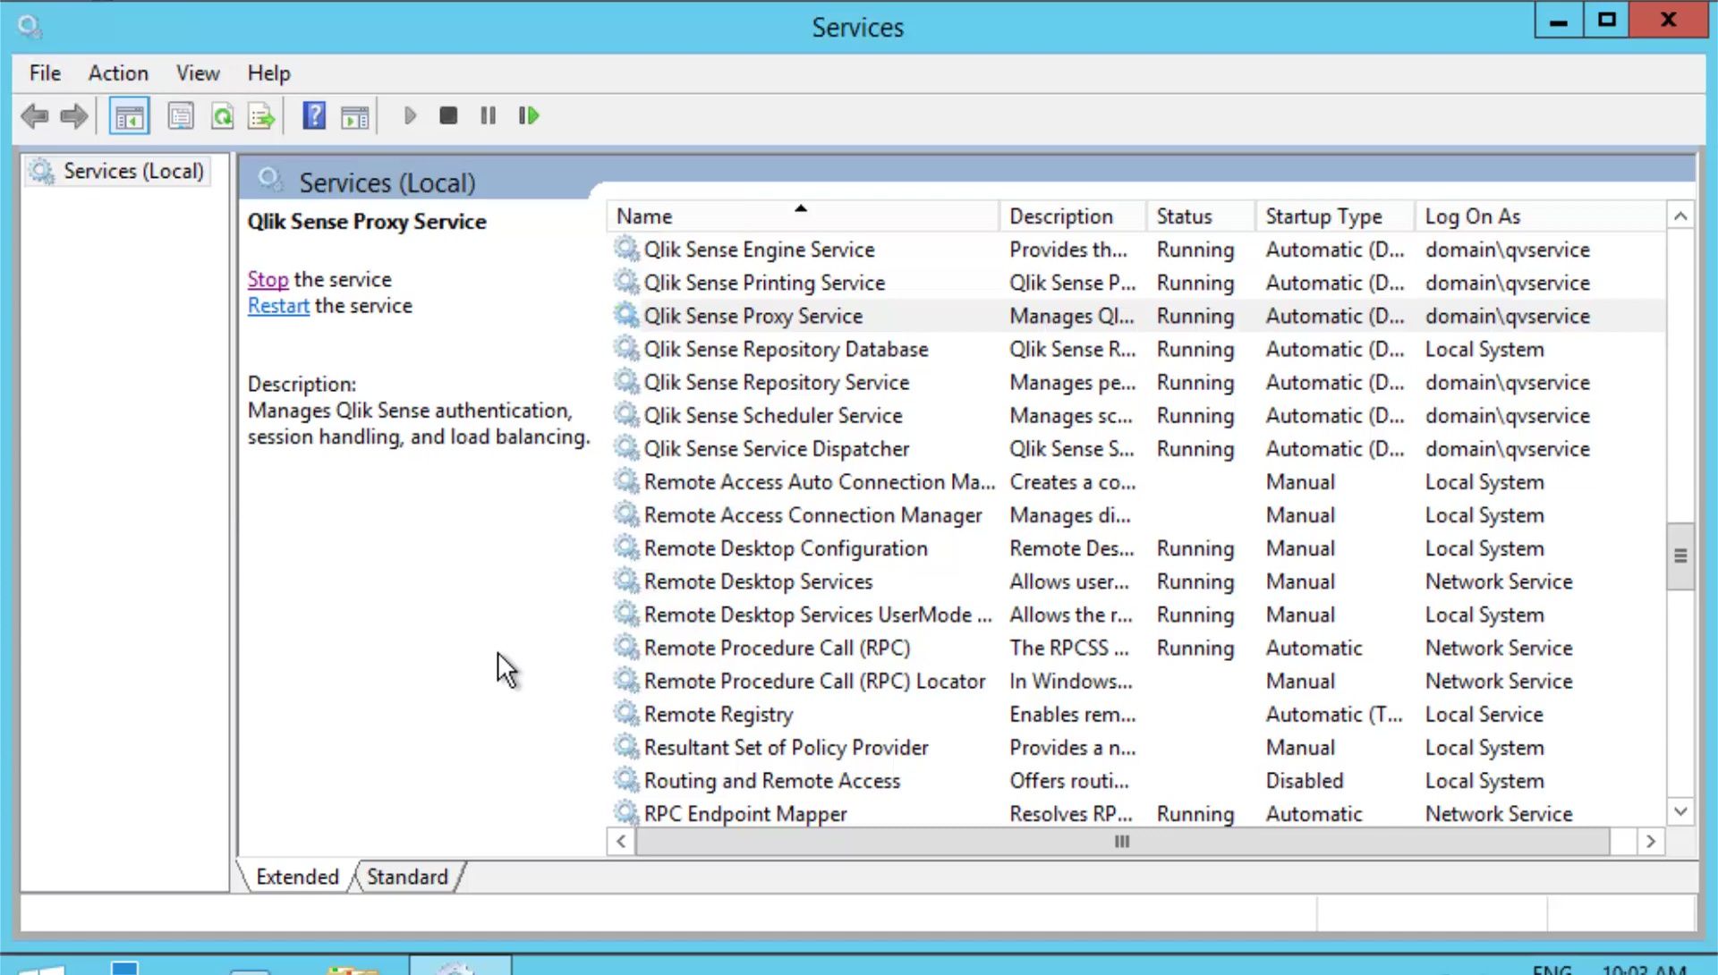Select Qlik Sense Proxy Service row

(1136, 316)
